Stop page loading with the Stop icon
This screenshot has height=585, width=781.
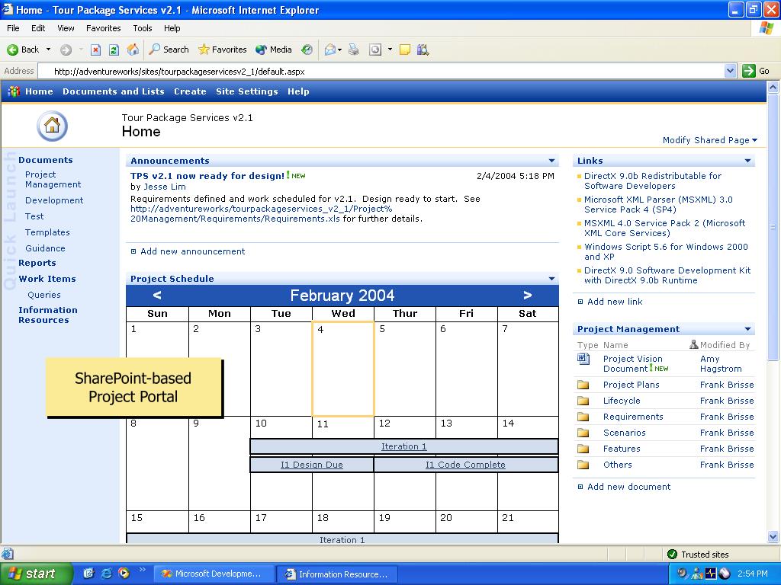point(95,50)
